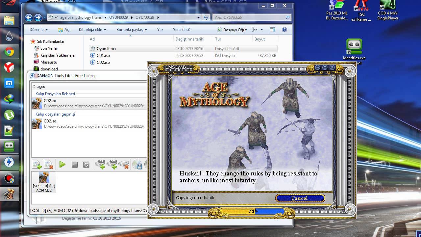The height and width of the screenshot is (237, 421).
Task: Click the Add DT virtual drive icon
Action: tap(100, 165)
